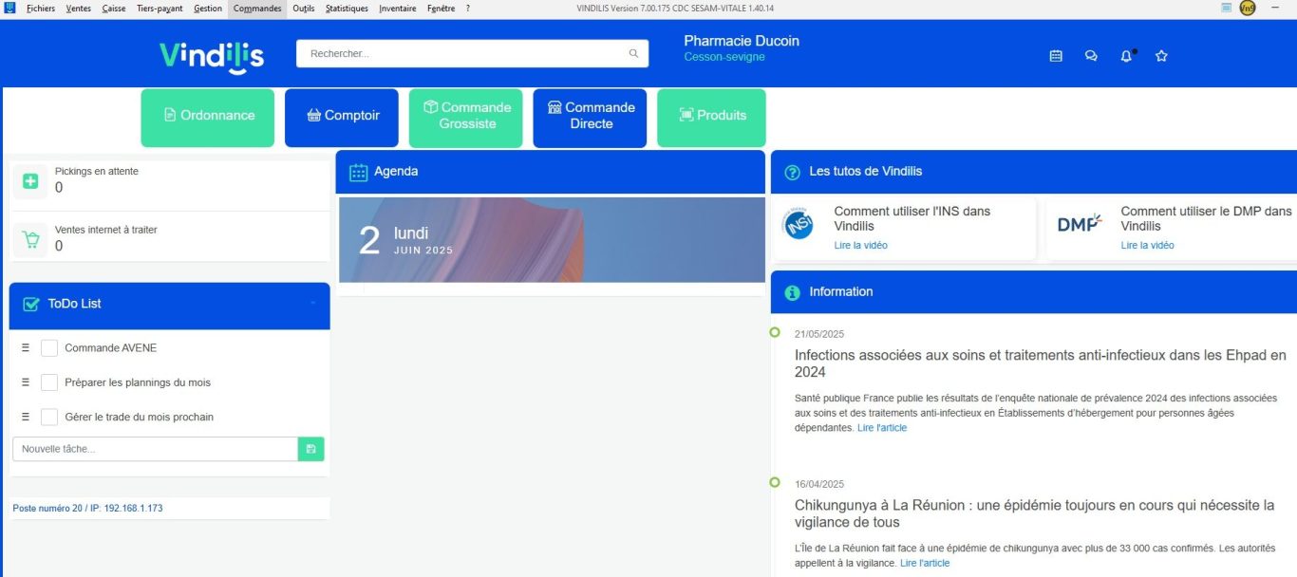Screen dimensions: 1297x577
Task: Click the Ventes internet à traiter label
Action: (x=106, y=230)
